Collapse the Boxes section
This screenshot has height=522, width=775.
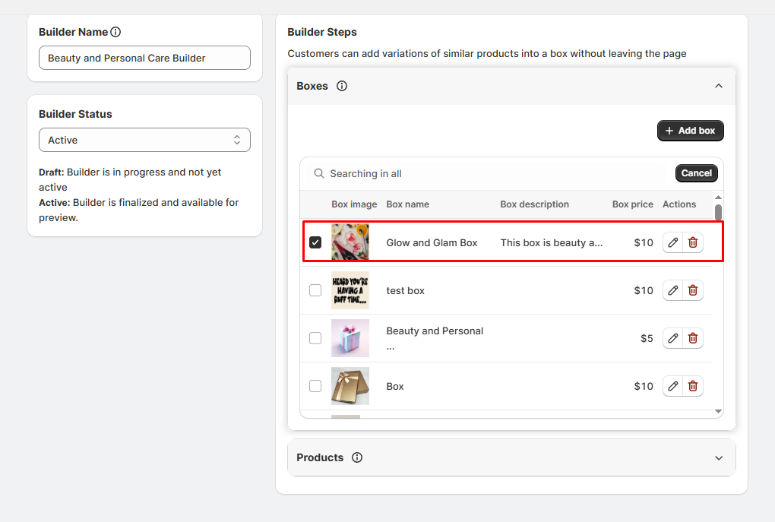pyautogui.click(x=719, y=86)
